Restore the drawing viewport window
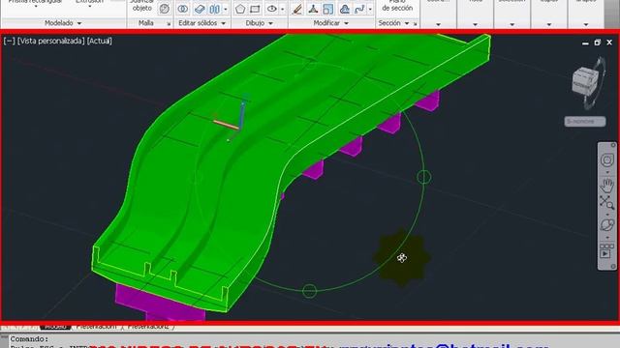 (x=598, y=43)
